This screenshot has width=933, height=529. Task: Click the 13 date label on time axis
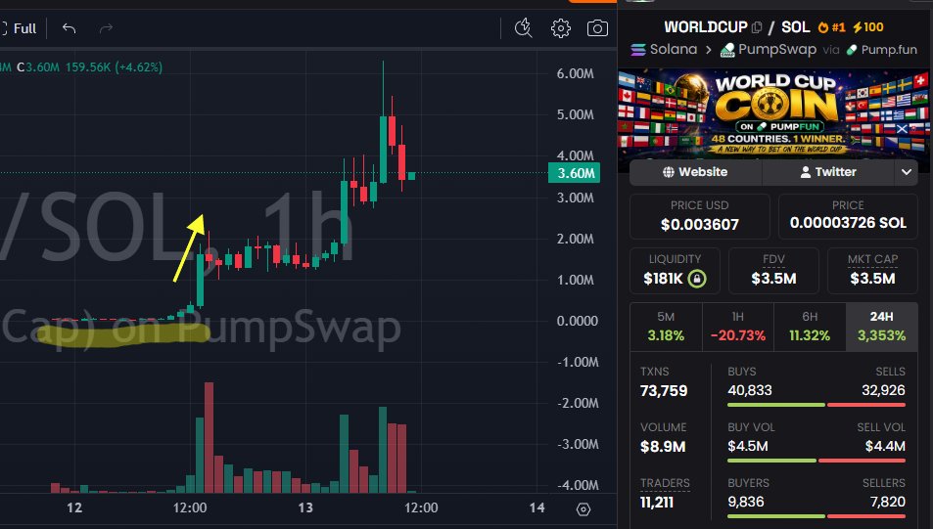point(305,507)
